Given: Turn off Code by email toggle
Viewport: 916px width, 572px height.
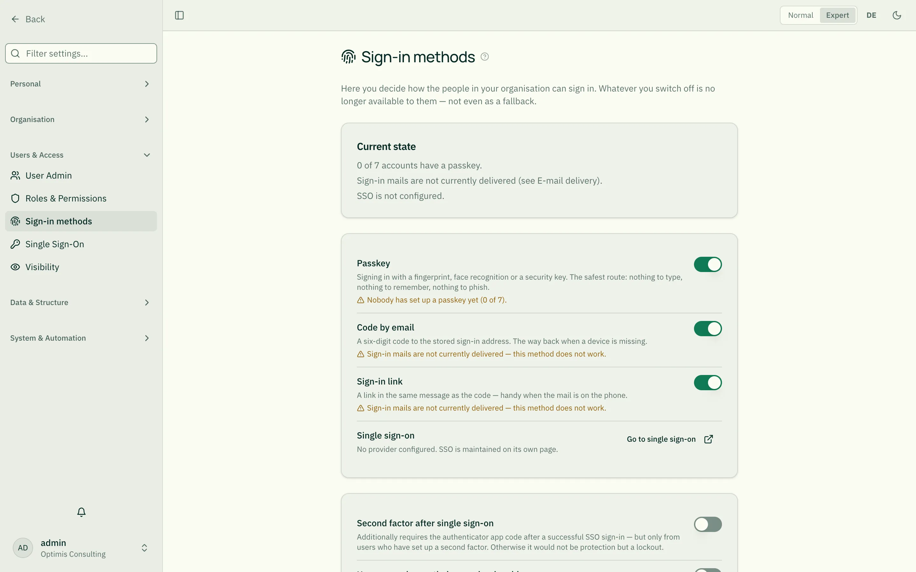Looking at the screenshot, I should pyautogui.click(x=708, y=329).
